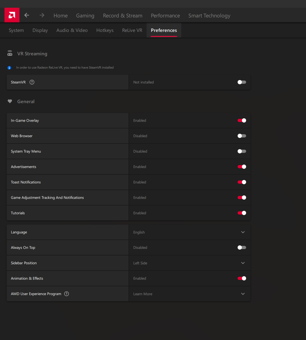Click the Left Side value
The image size is (306, 340).
click(140, 263)
